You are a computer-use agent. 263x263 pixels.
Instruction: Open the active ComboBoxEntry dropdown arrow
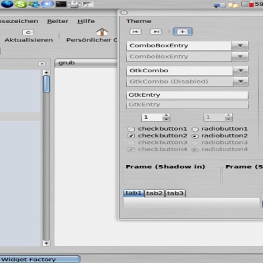(240, 45)
